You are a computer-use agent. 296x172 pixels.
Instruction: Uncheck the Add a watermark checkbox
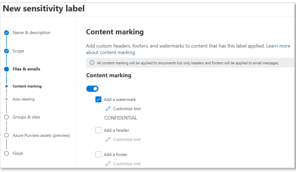point(98,99)
